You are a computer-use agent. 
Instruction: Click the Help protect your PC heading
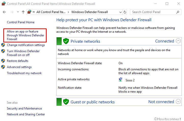point(104,20)
